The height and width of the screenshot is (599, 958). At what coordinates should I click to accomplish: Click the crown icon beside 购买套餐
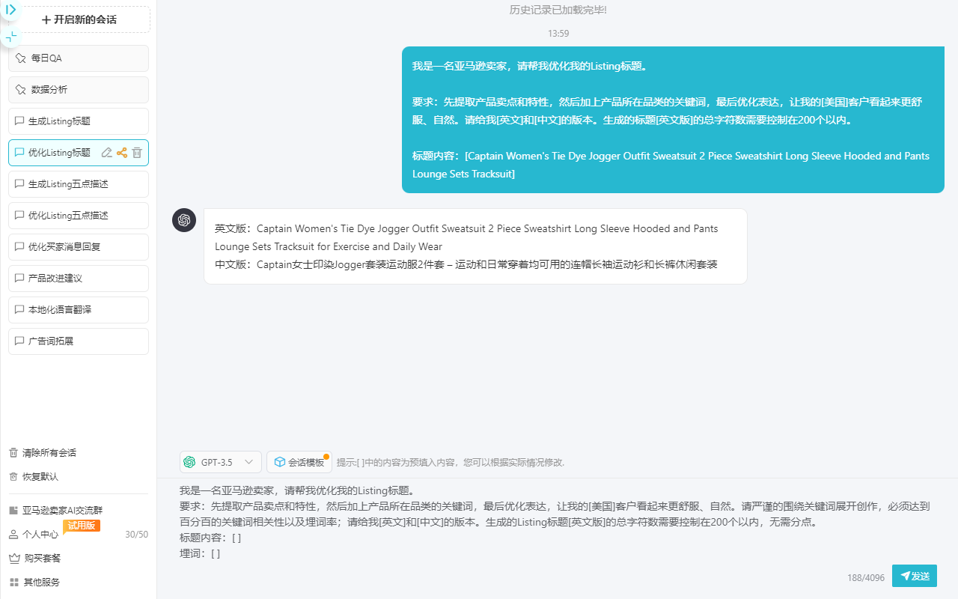[x=12, y=558]
